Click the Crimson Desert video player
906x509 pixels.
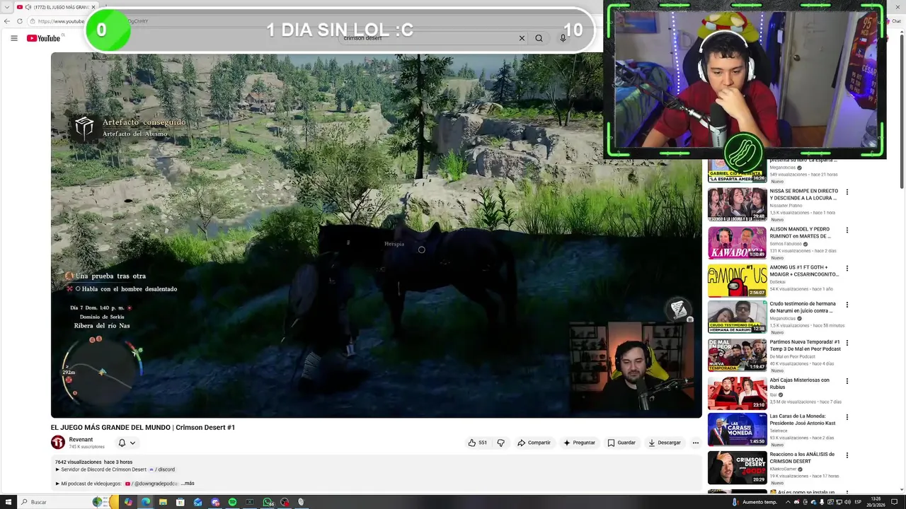pos(376,235)
